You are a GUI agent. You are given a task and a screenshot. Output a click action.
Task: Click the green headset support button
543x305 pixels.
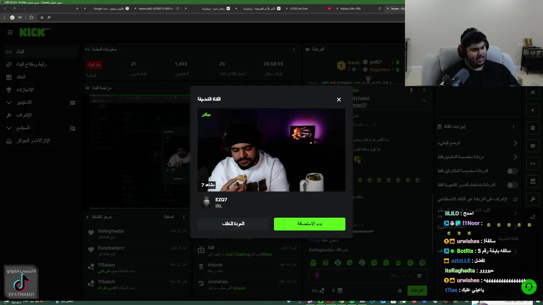tap(529, 287)
